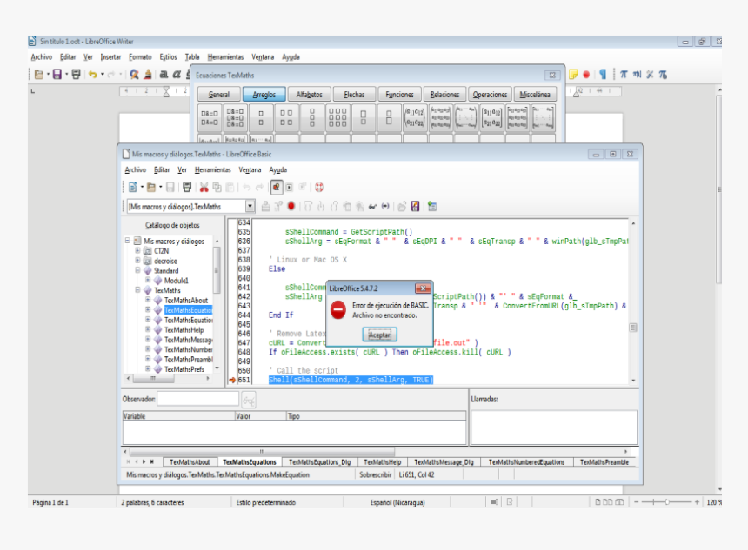Click the Find Parenthesis icon in macro toolbar

tap(385, 206)
